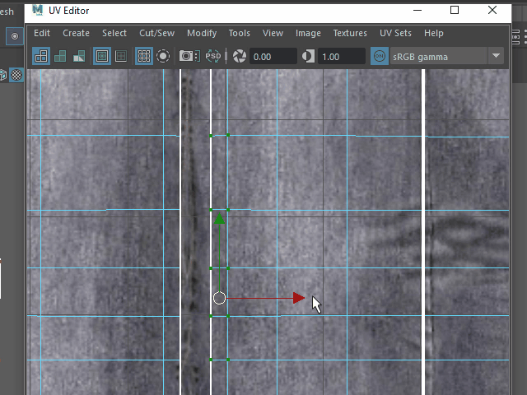Click the gamma half-circle icon
Screen dimensions: 527x395
(x=309, y=56)
